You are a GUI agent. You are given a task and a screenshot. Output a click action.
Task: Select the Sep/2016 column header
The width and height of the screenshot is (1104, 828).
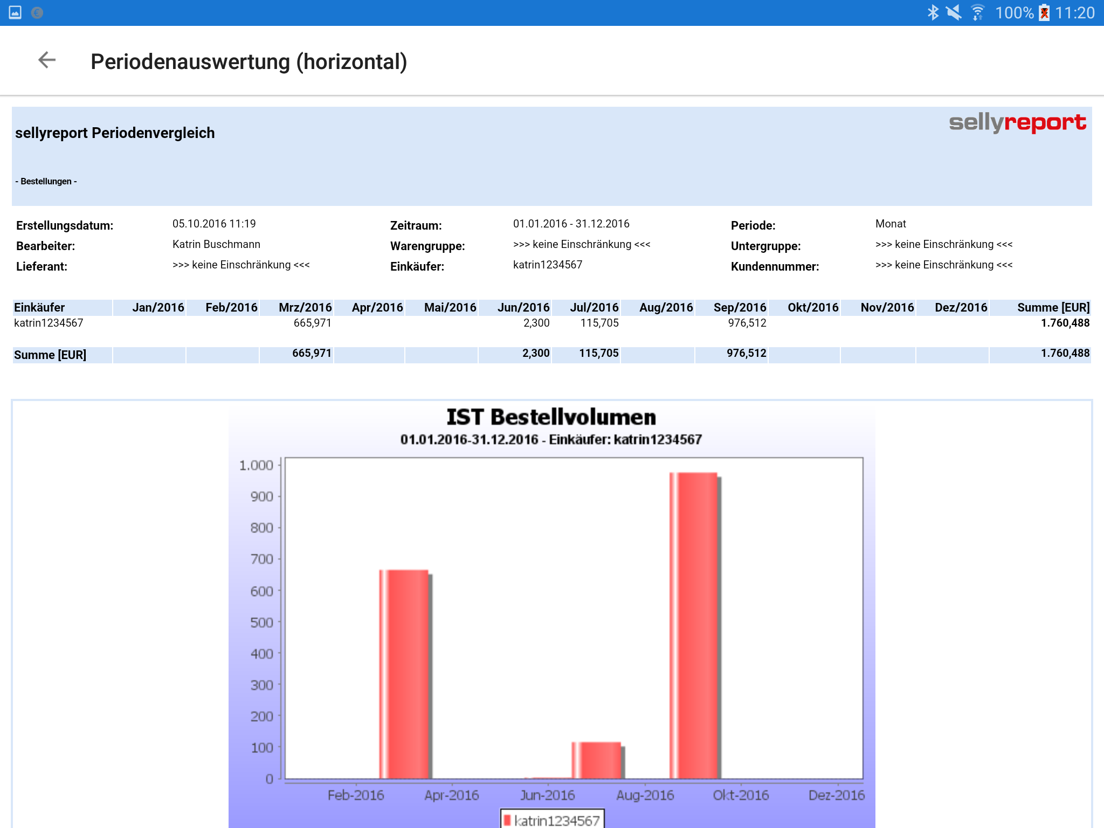[739, 307]
